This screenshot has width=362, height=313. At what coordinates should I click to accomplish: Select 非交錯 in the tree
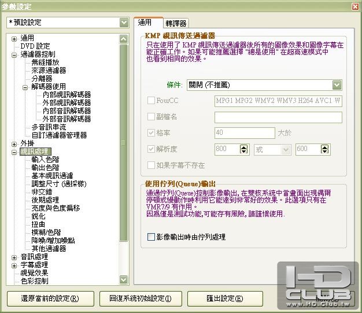[42, 192]
